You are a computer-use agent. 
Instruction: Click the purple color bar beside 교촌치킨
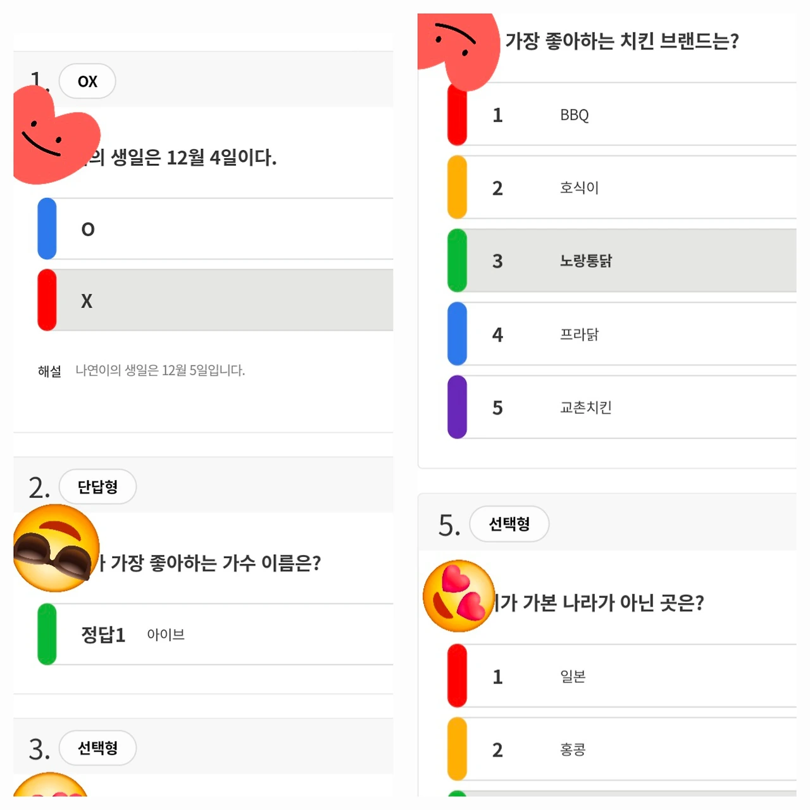pos(457,408)
